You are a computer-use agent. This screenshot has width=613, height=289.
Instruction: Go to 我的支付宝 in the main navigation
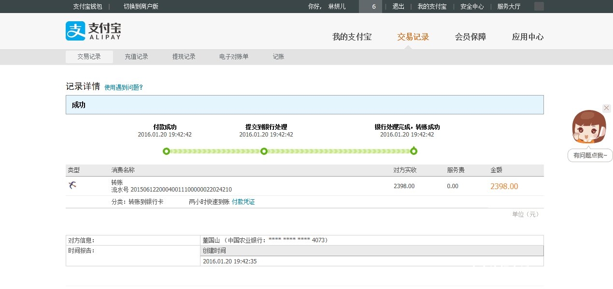tap(352, 37)
